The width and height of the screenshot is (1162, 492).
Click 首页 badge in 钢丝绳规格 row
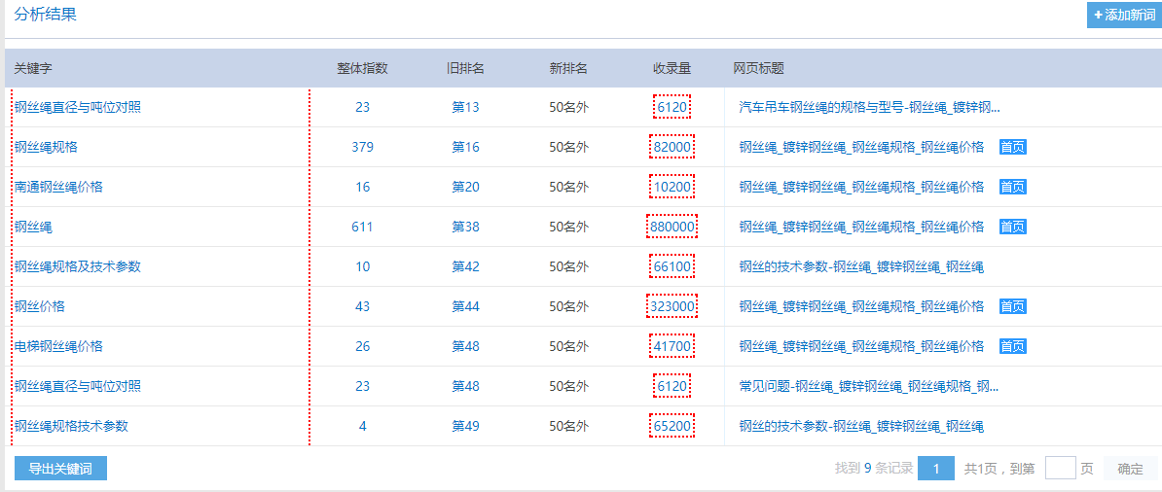[x=1012, y=147]
